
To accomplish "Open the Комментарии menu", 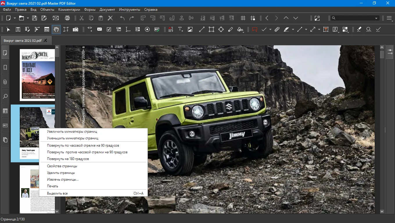I will 69,10.
